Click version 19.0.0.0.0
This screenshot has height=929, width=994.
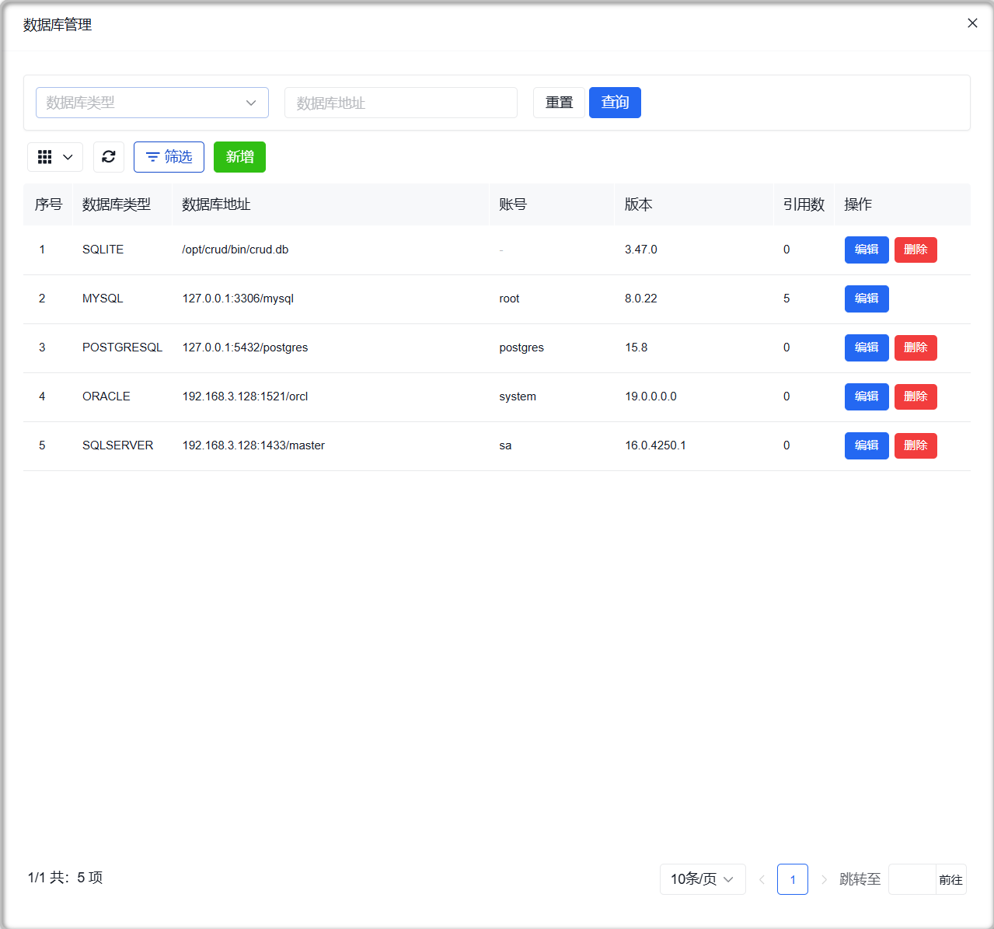[651, 396]
